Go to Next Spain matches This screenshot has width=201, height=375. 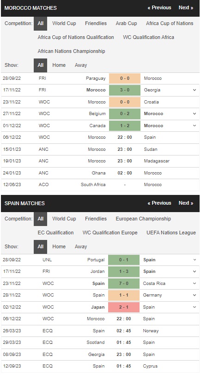[186, 203]
